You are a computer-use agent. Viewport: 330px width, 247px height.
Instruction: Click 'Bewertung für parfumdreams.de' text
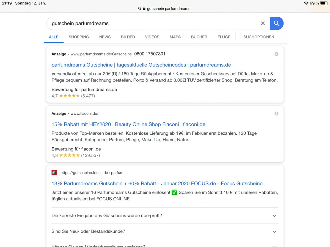[x=84, y=90]
